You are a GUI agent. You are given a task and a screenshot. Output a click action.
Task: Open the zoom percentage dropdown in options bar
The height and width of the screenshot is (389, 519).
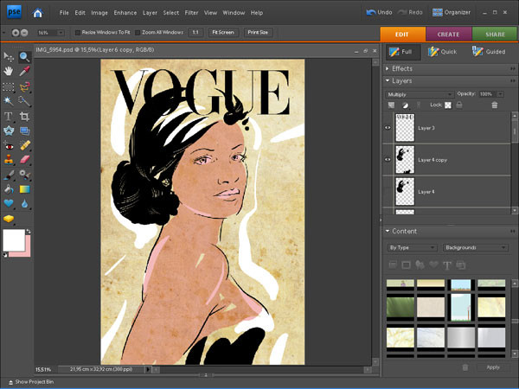coord(61,33)
